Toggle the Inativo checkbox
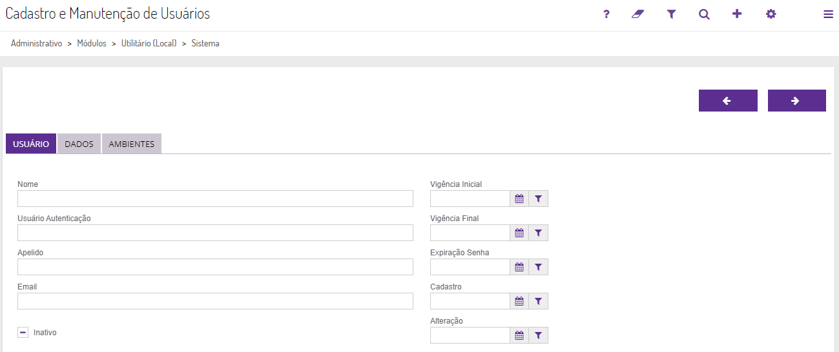This screenshot has width=839, height=352. pos(23,333)
